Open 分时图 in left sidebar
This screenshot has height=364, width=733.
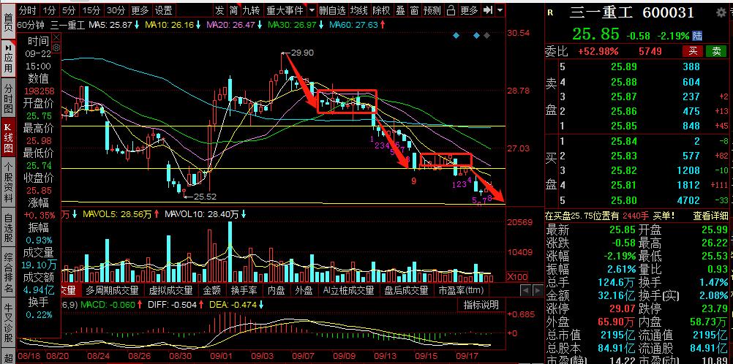coord(8,99)
